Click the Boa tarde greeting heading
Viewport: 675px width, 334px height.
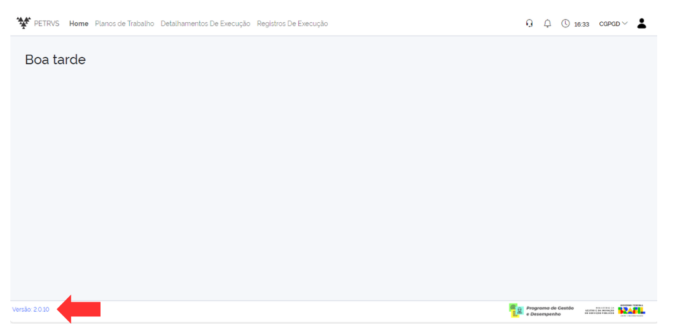click(55, 60)
